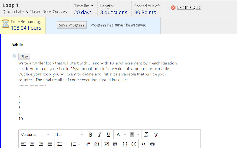Expand the bullet list style dropdown arrow
Viewport: 237px width, 148px height.
click(66, 144)
